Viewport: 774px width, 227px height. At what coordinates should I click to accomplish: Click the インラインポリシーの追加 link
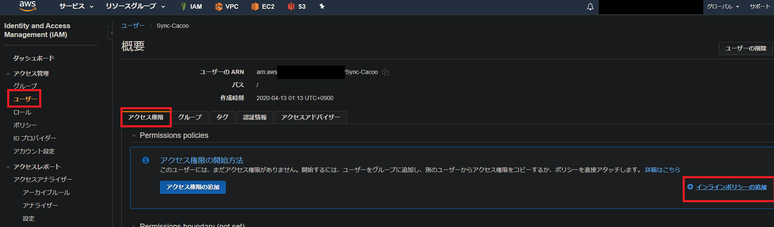tap(731, 187)
